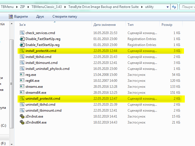Click the install_tbimount.cmd script icon

point(22,62)
